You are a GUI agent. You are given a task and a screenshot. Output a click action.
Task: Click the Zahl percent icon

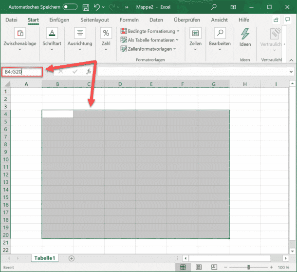tap(106, 34)
